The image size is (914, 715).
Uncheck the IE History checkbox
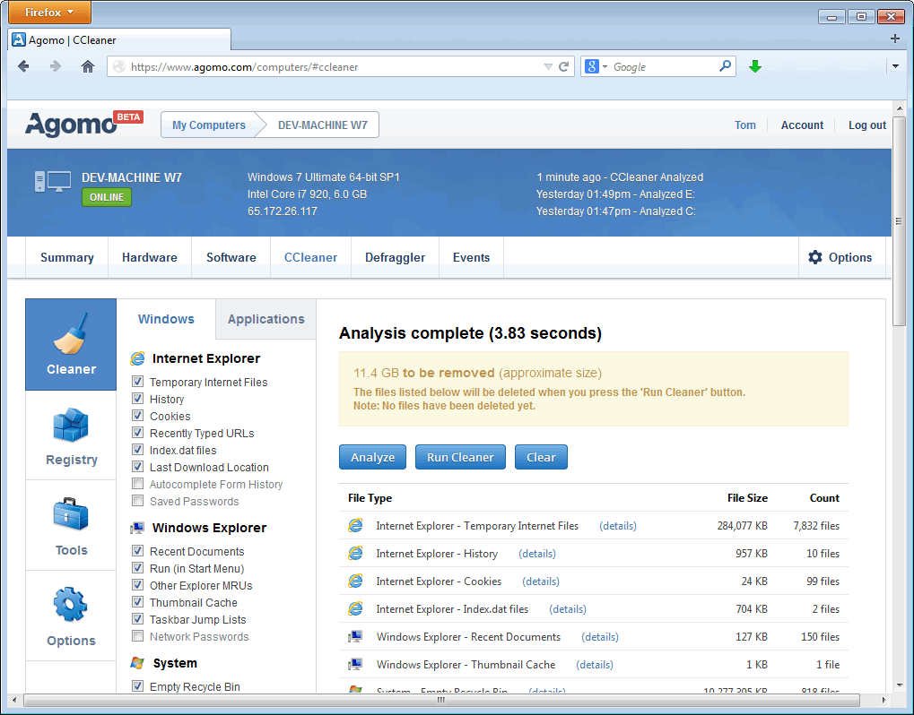(137, 398)
